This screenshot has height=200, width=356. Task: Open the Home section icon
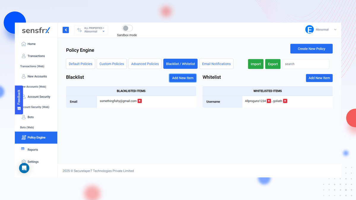tap(24, 44)
